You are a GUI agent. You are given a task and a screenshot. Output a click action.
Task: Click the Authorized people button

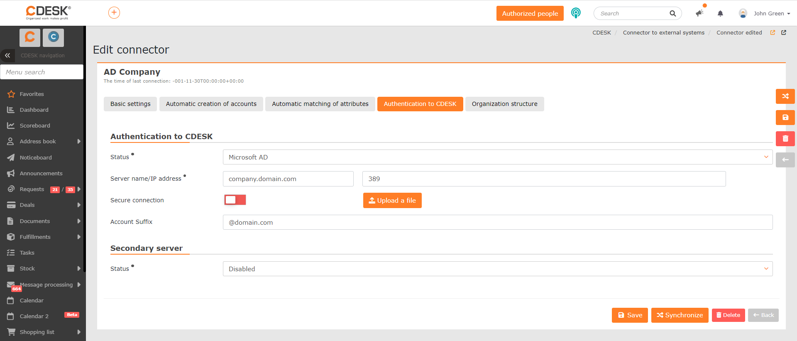click(x=530, y=13)
